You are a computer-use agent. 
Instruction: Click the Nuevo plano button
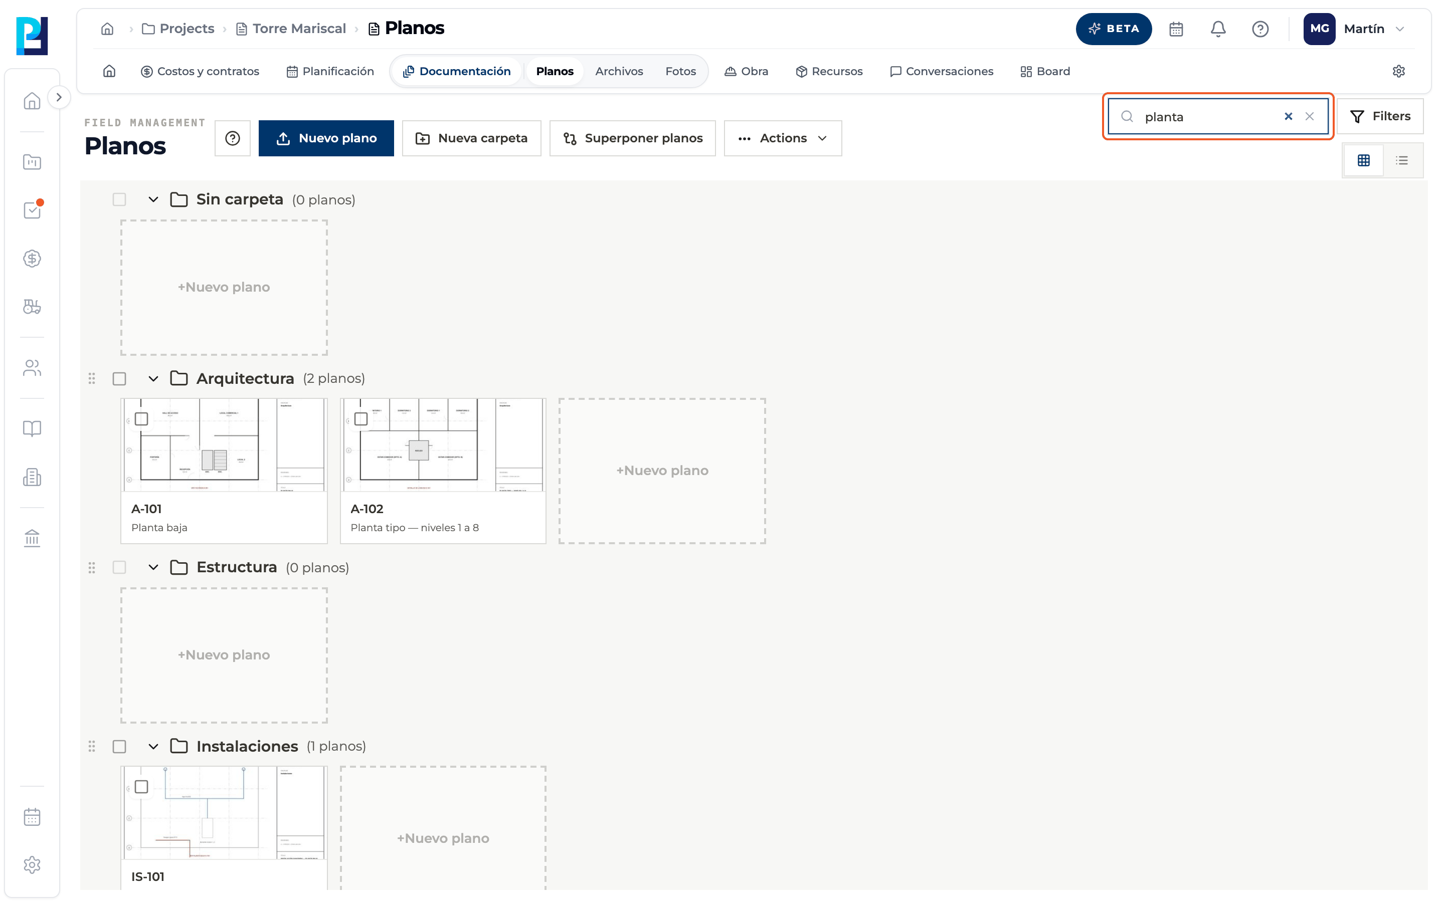(326, 138)
